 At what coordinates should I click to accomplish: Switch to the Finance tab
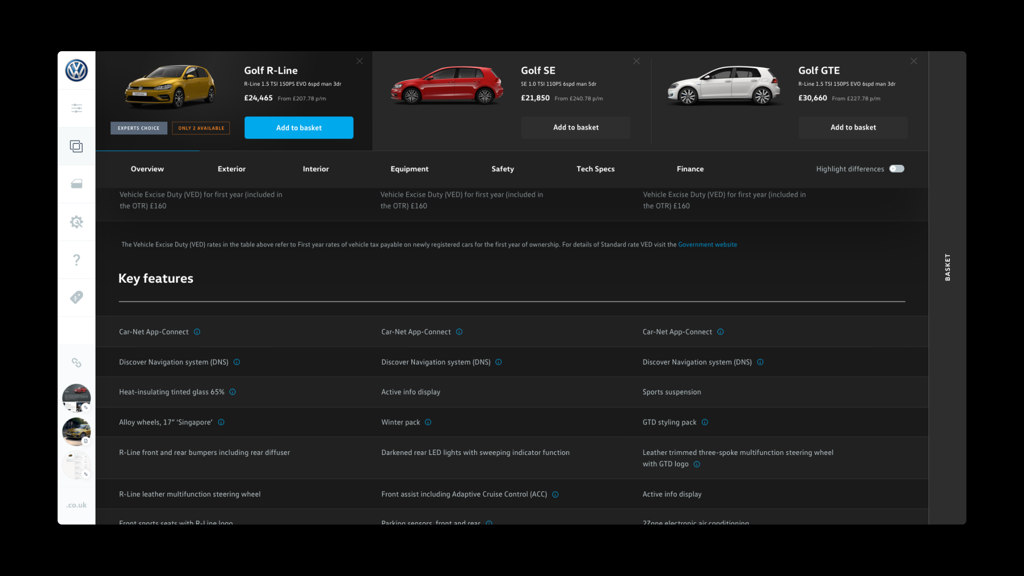click(690, 169)
